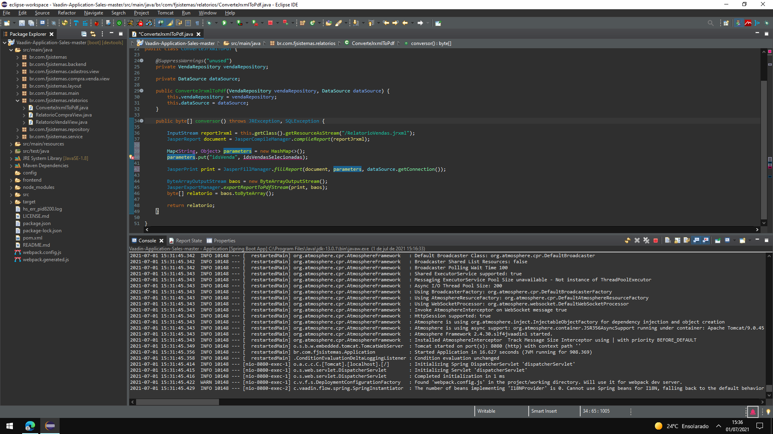Switch to the Report State tab
The width and height of the screenshot is (773, 434).
[x=186, y=241]
